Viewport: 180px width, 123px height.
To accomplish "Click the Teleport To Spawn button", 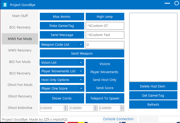I will click(105, 98).
